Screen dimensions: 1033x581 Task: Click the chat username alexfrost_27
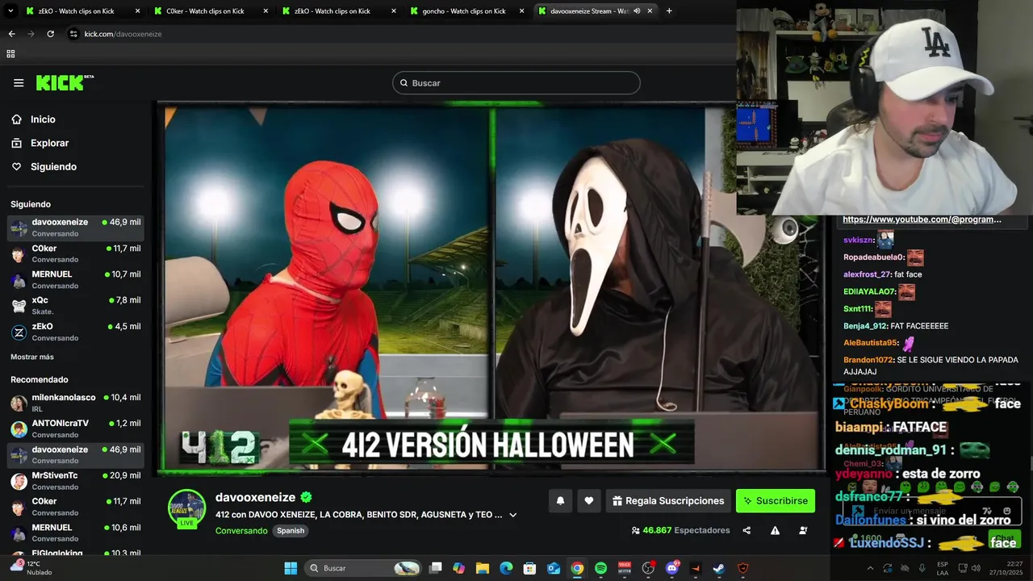[x=866, y=274]
